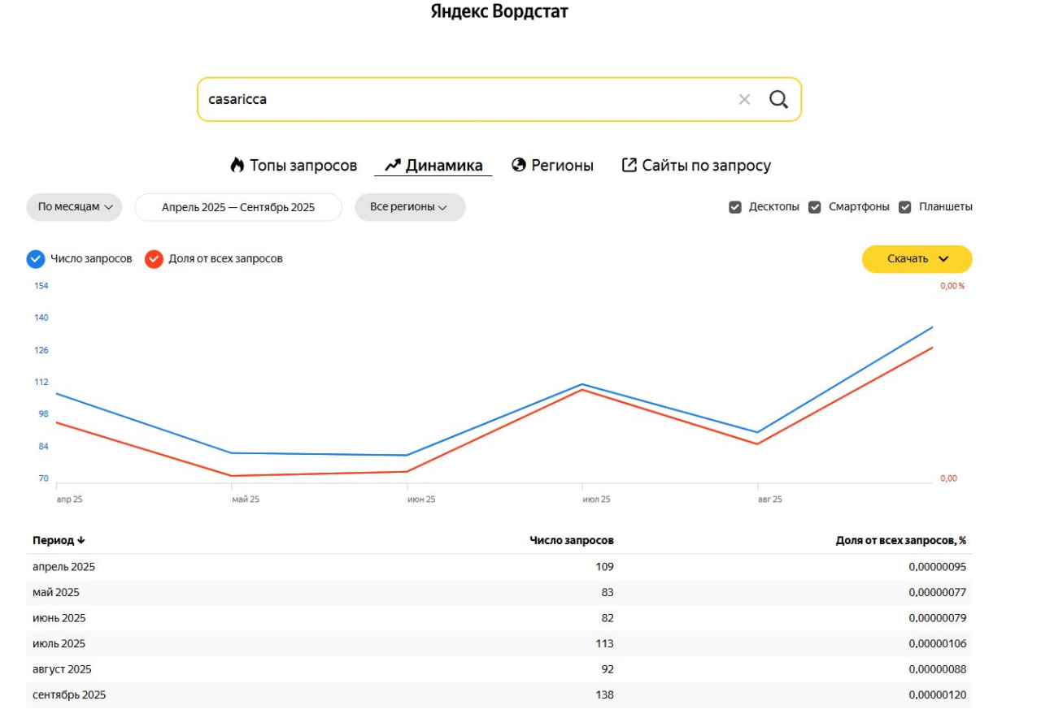Viewport: 1041px width, 718px height.
Task: Switch to the Топы запросов tab
Action: pos(303,166)
